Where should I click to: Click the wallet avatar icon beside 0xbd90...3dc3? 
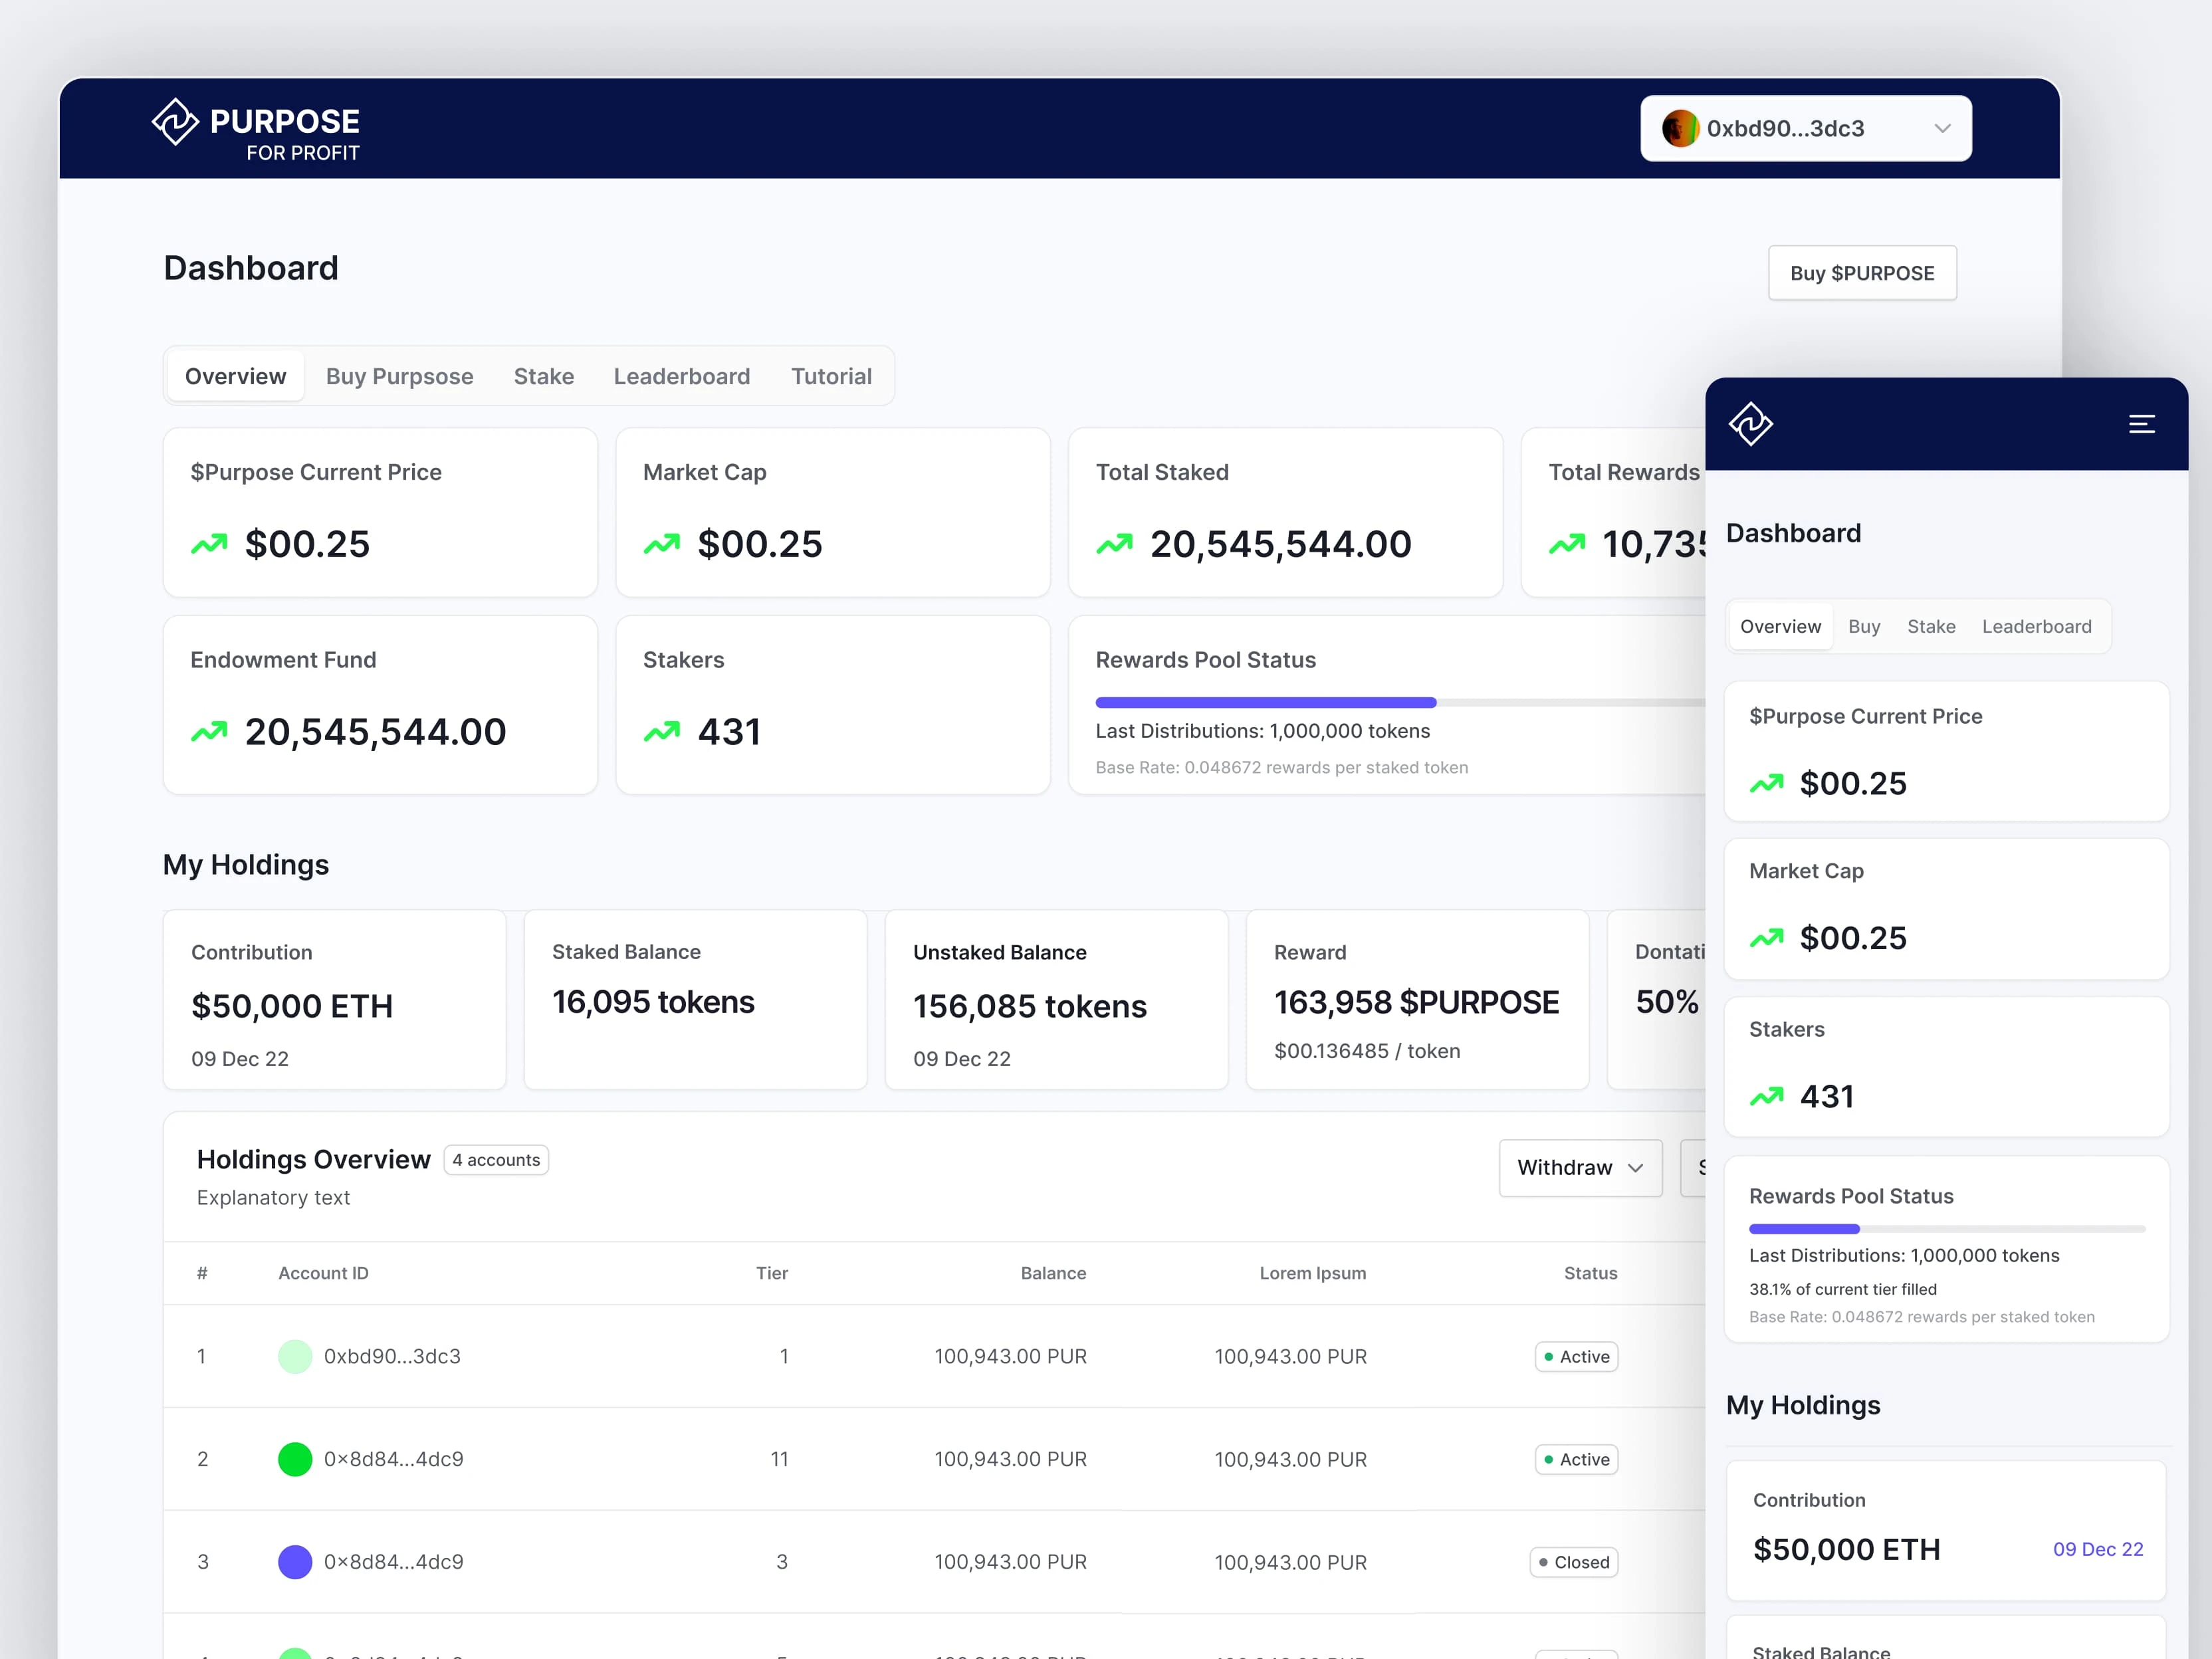pyautogui.click(x=1680, y=129)
